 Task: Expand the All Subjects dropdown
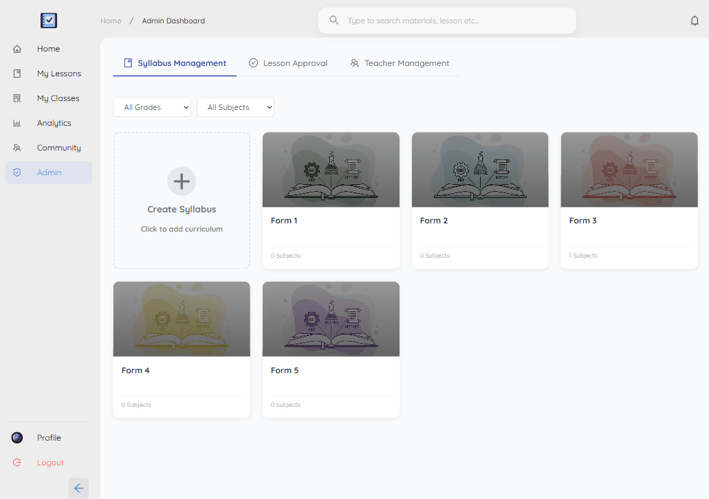pyautogui.click(x=235, y=107)
